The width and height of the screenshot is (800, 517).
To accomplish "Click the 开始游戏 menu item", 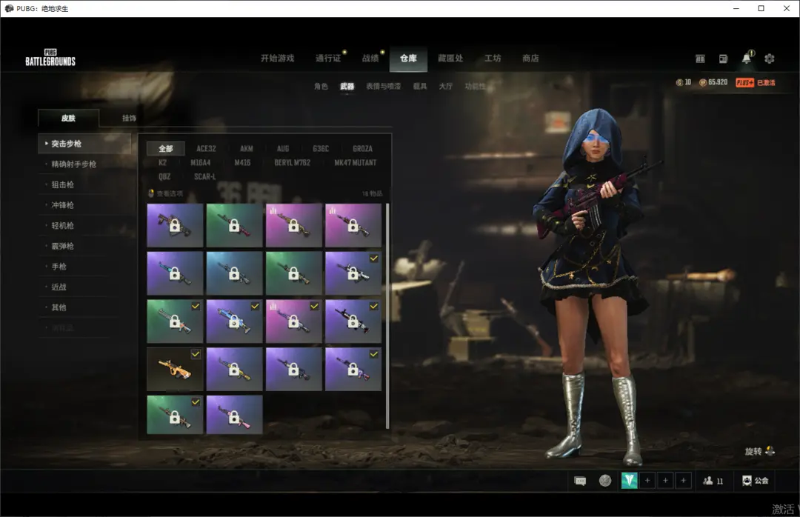I will point(277,59).
